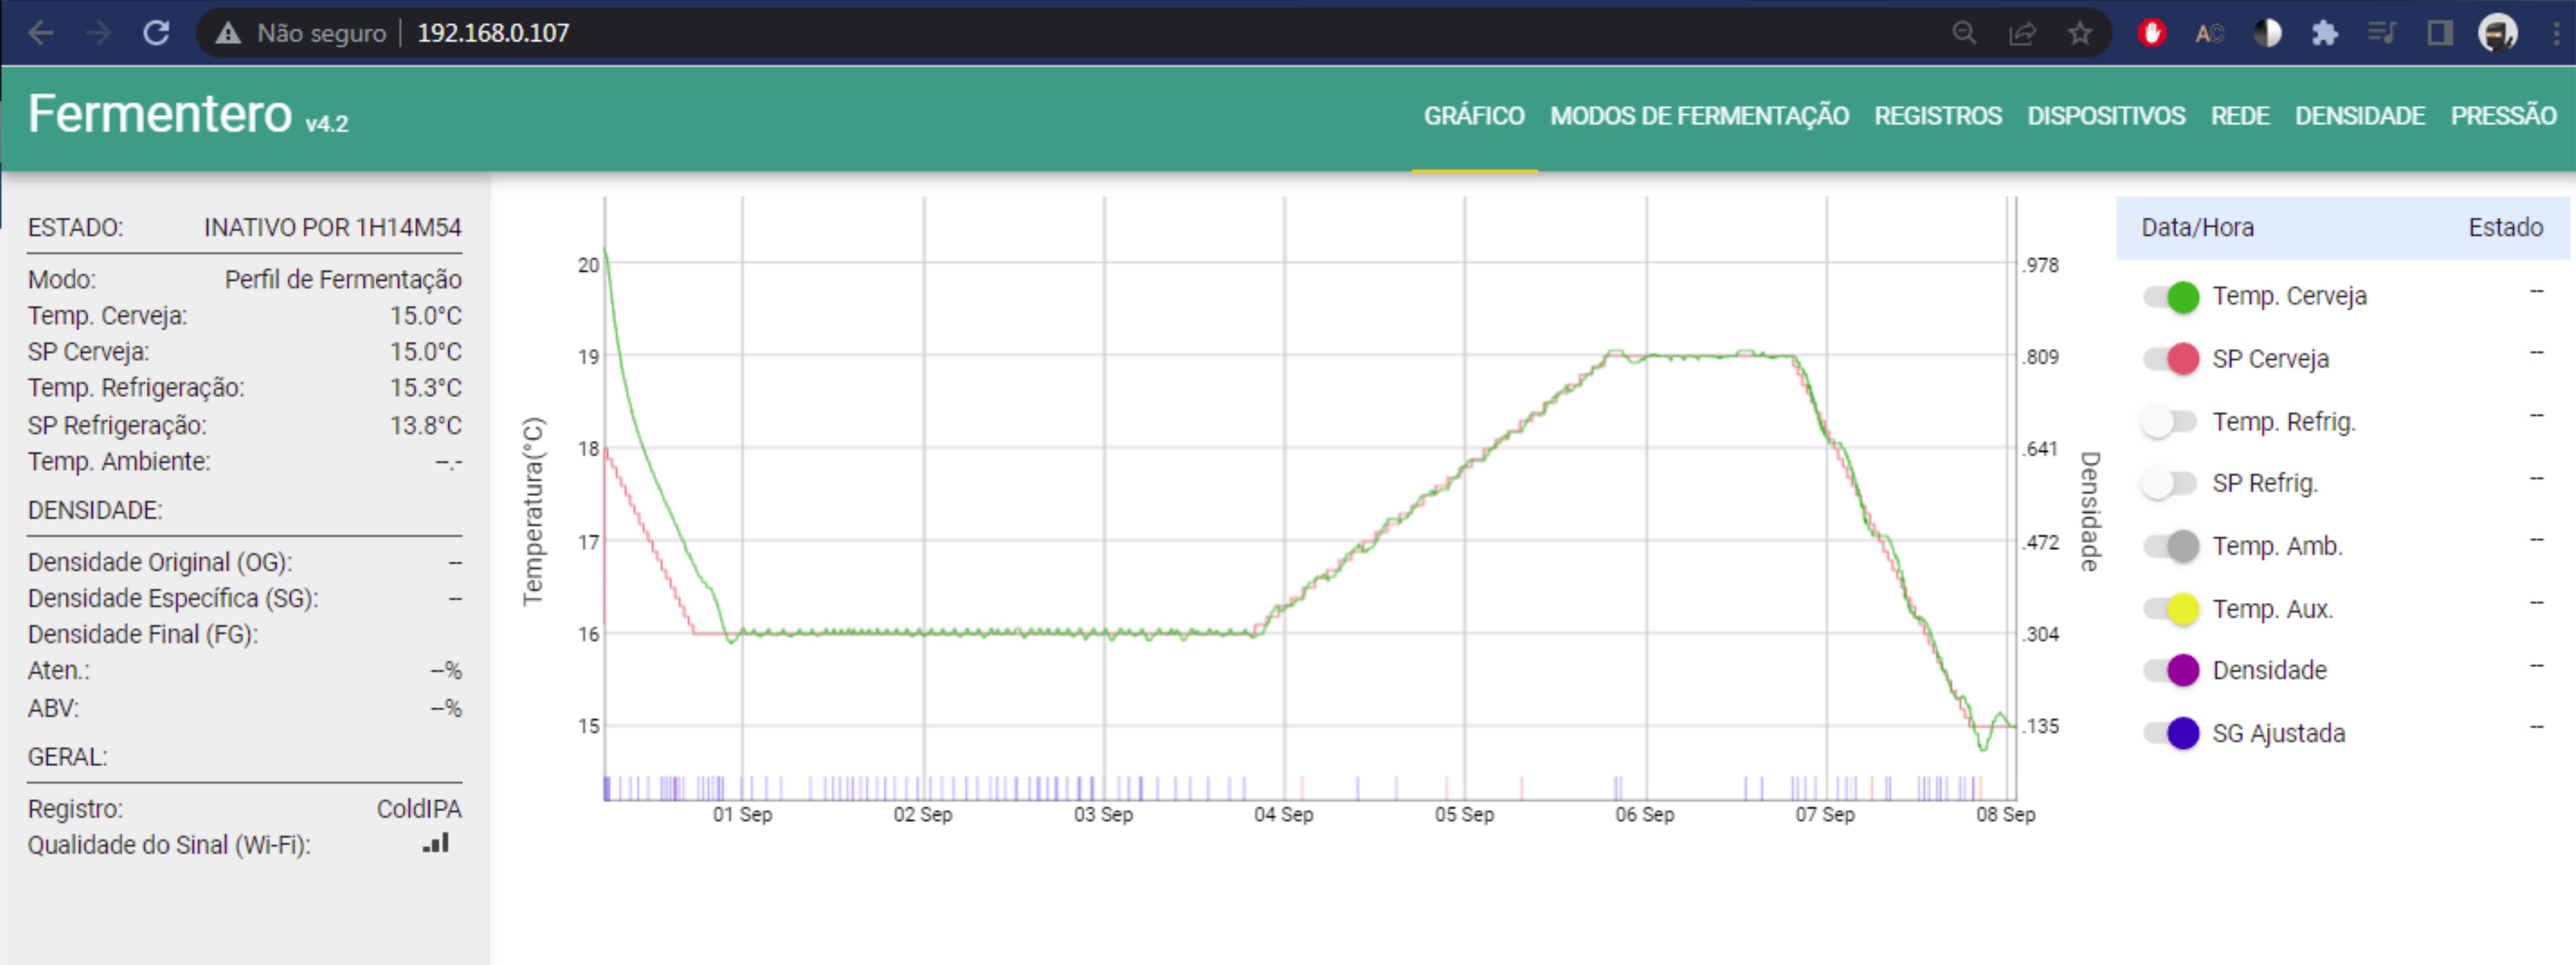Open the DISPOSITIVOS tab
This screenshot has height=965, width=2576.
[2106, 116]
